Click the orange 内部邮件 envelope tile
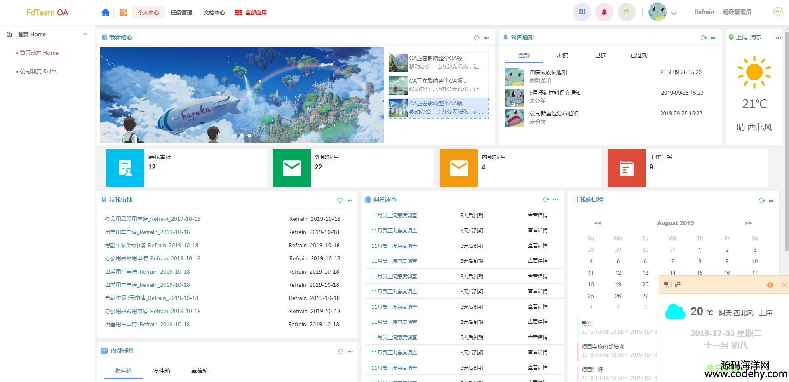 coord(459,168)
